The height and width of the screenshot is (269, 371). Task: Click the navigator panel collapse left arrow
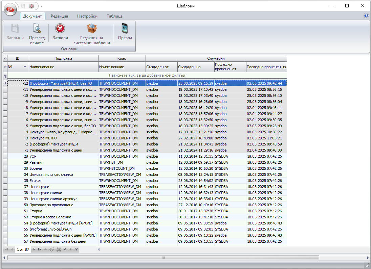99,249
